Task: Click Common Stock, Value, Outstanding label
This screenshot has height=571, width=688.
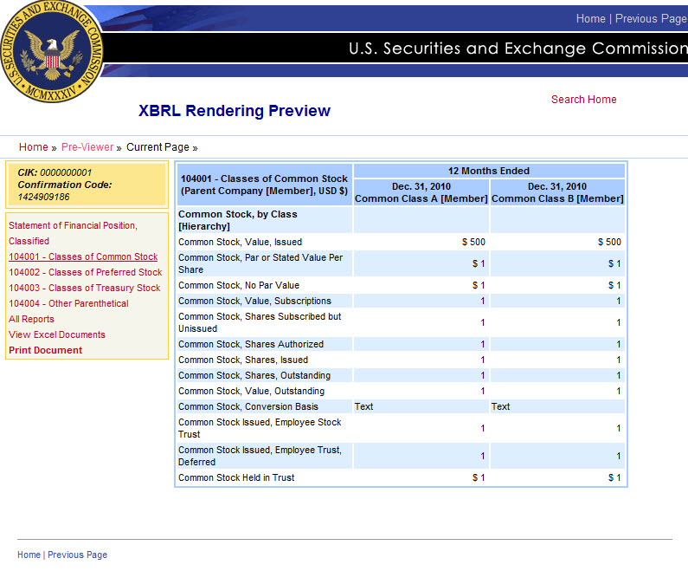Action: click(252, 391)
